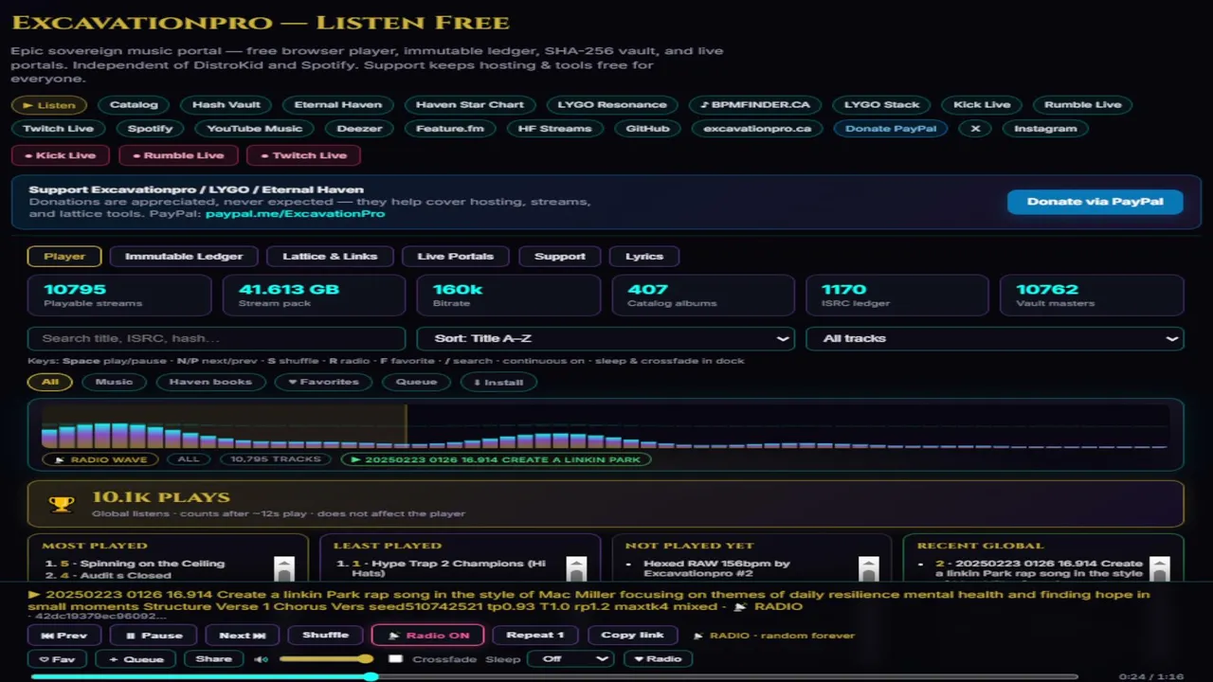Copy link to current track
The width and height of the screenshot is (1213, 682).
tap(632, 636)
